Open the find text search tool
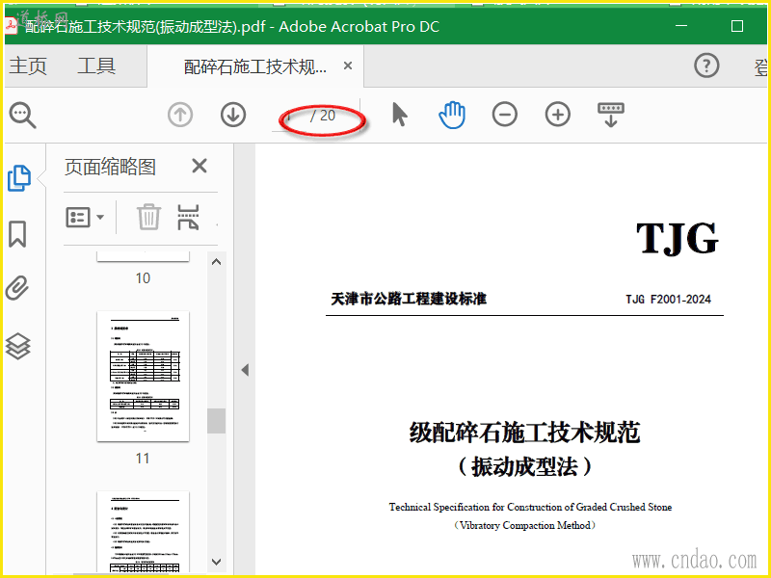 tap(22, 116)
